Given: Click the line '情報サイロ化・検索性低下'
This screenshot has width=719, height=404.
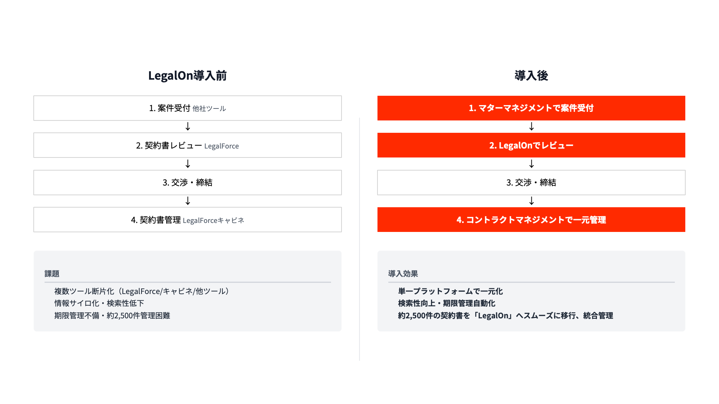Looking at the screenshot, I should pyautogui.click(x=99, y=303).
